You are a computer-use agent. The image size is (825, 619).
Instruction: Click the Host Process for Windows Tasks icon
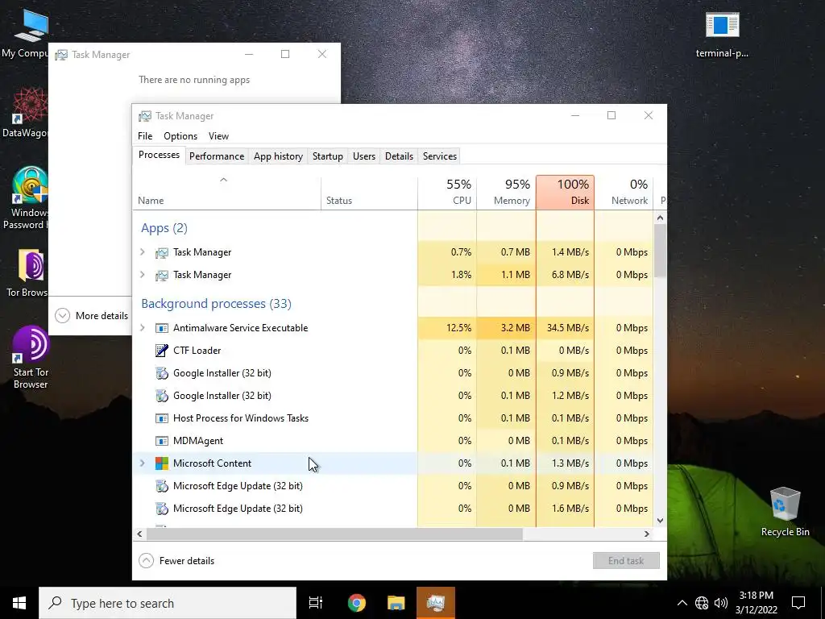click(x=161, y=418)
